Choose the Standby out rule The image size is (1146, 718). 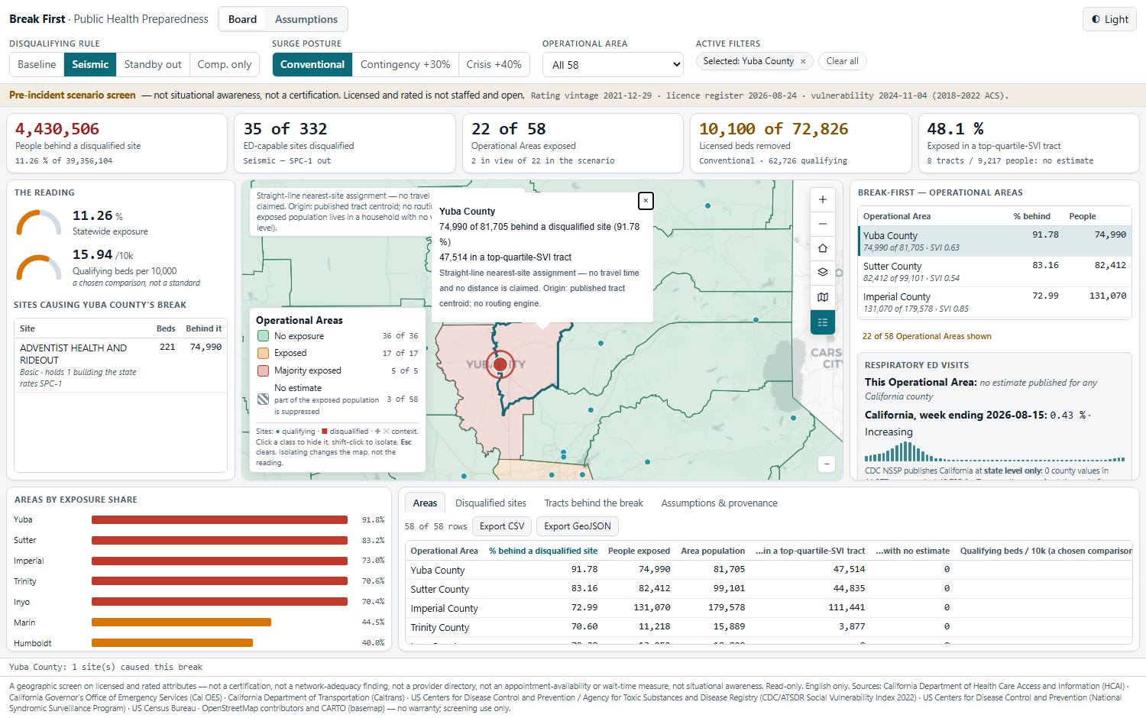pyautogui.click(x=153, y=64)
